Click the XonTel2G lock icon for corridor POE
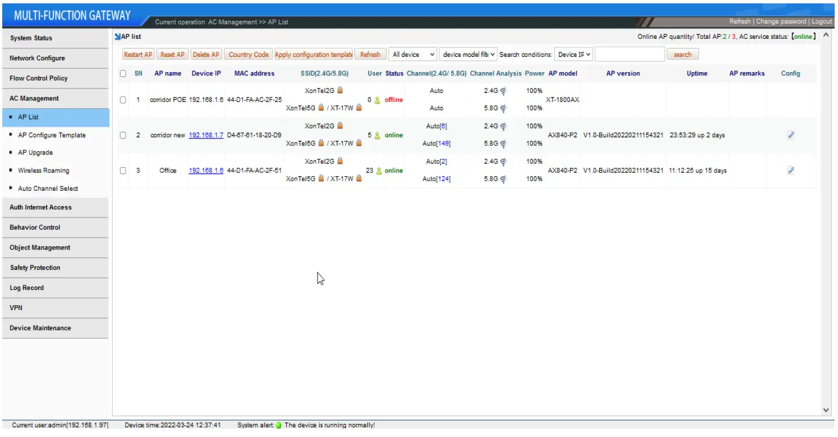This screenshot has height=437, width=838. pos(340,90)
